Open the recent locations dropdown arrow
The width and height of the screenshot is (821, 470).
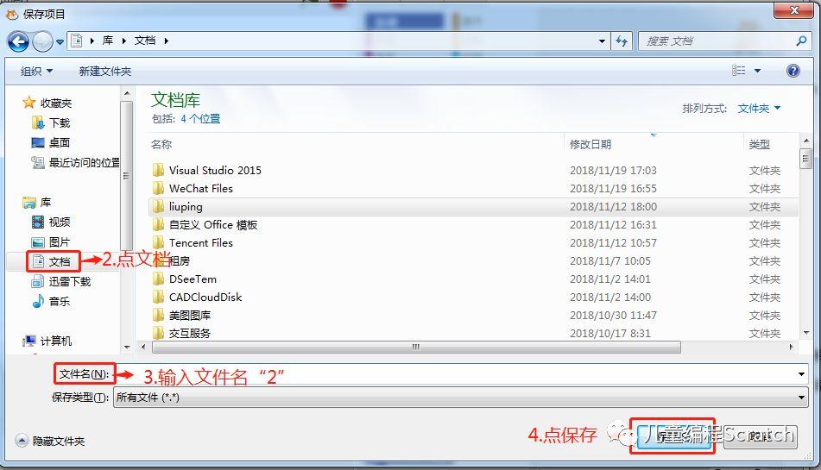coord(60,41)
